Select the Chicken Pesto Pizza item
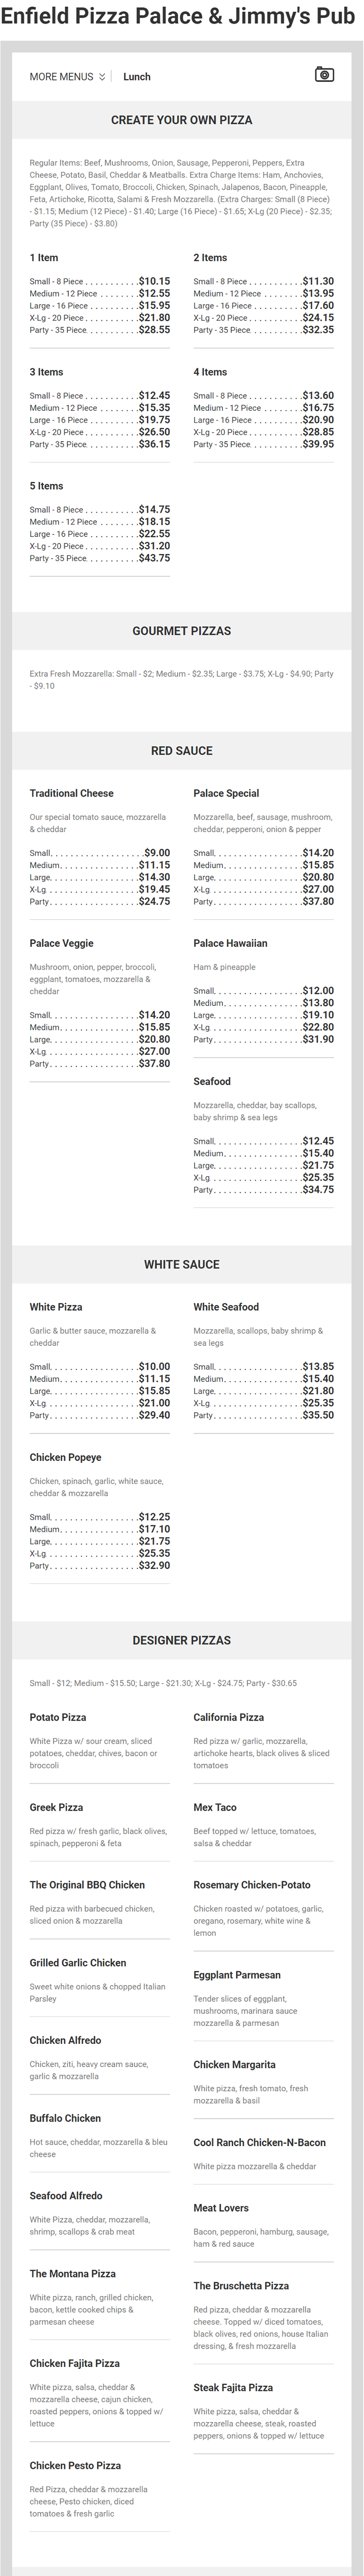This screenshot has width=364, height=2576. click(x=75, y=2466)
